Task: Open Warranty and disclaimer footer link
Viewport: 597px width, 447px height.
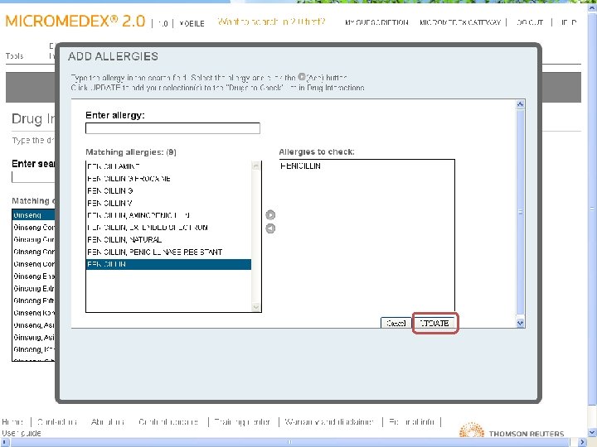Action: point(329,421)
